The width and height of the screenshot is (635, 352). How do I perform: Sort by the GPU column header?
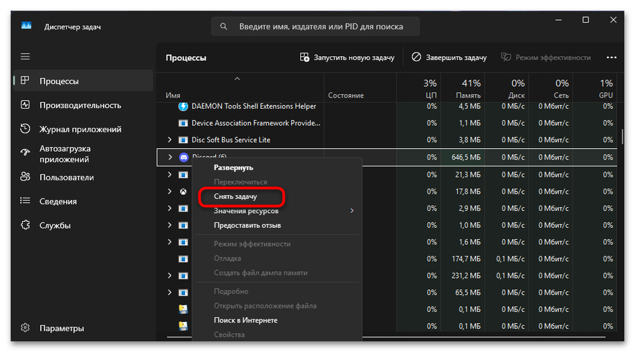pos(594,87)
